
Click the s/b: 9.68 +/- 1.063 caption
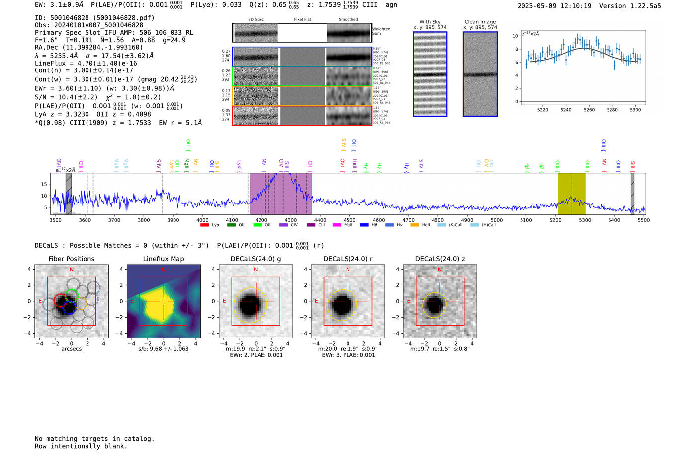(164, 349)
